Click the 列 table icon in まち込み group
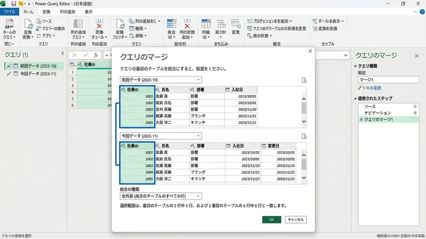The image size is (426, 239). pyautogui.click(x=206, y=24)
